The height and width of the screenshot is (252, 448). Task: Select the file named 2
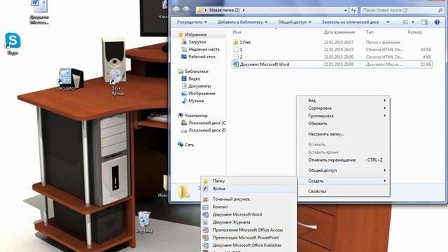[x=332, y=57]
